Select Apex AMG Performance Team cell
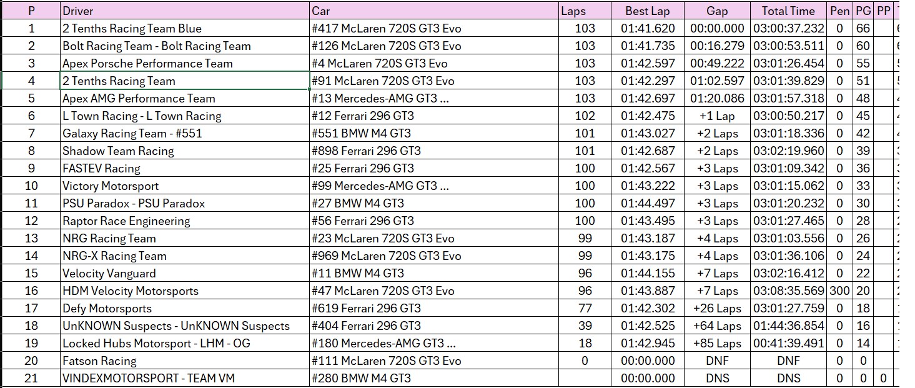Image resolution: width=915 pixels, height=388 pixels. coord(185,98)
